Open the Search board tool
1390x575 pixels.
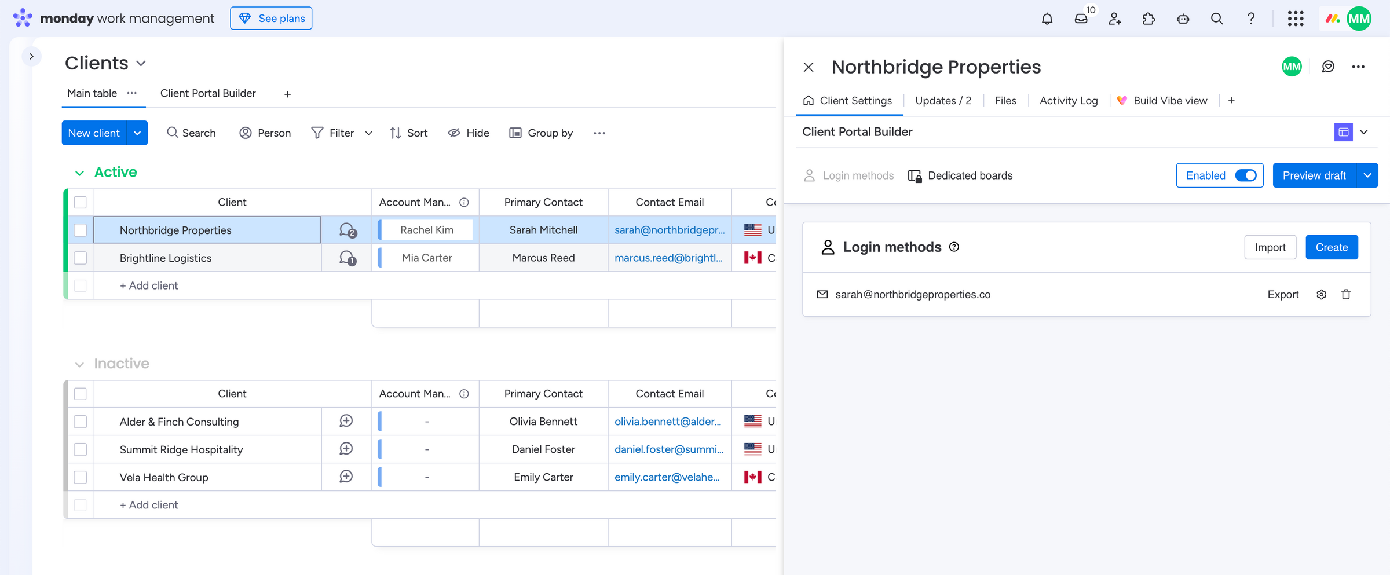[x=191, y=133]
